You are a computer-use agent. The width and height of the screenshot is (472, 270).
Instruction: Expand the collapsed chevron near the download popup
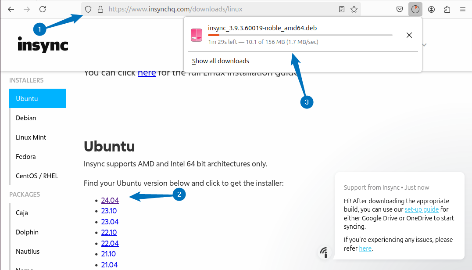pos(424,44)
